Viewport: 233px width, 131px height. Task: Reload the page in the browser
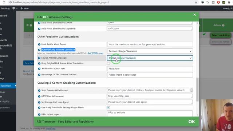(4, 3)
